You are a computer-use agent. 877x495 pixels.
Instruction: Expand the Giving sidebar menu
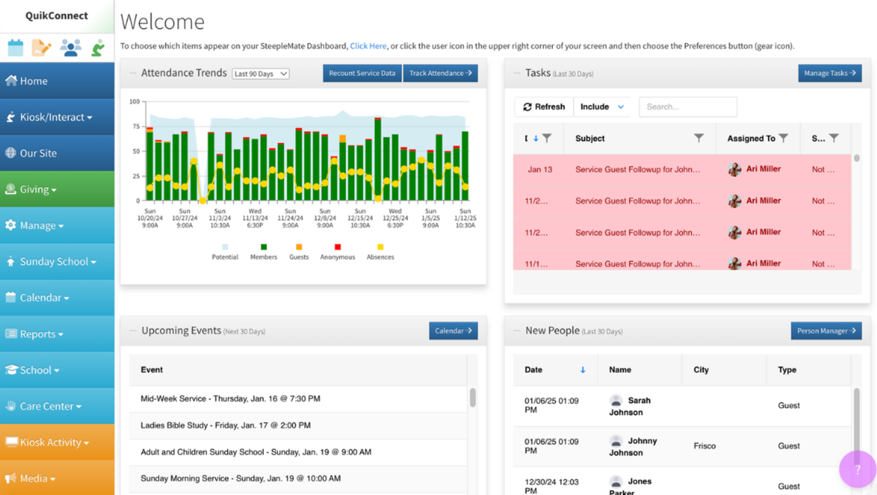57,189
